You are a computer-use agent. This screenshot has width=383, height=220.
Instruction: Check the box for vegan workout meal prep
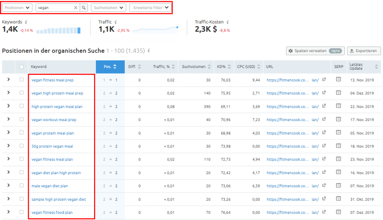[x=22, y=119]
